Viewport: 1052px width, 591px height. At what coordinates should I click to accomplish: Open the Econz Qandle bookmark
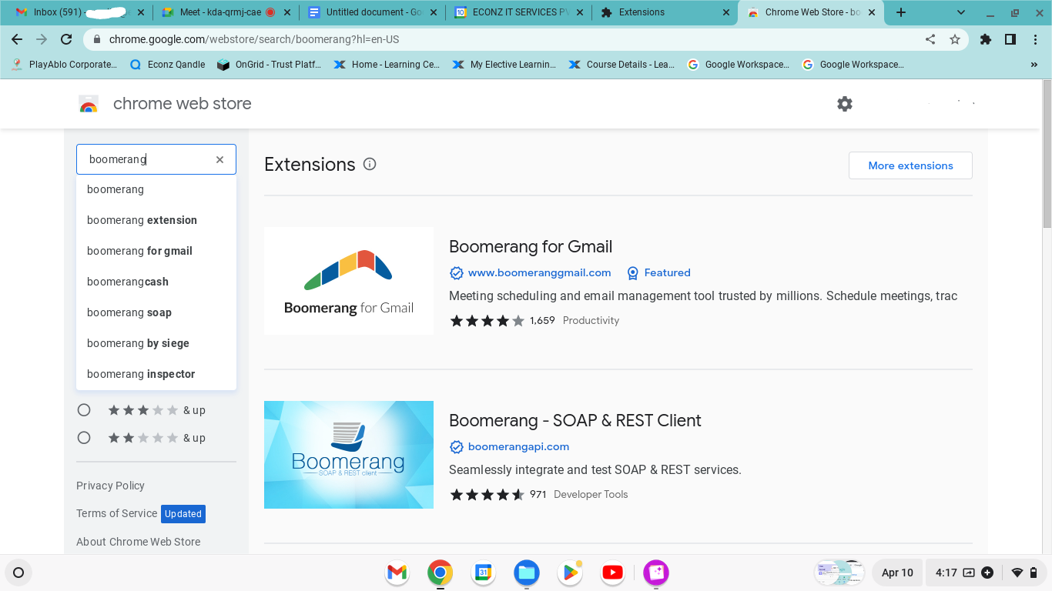point(168,65)
